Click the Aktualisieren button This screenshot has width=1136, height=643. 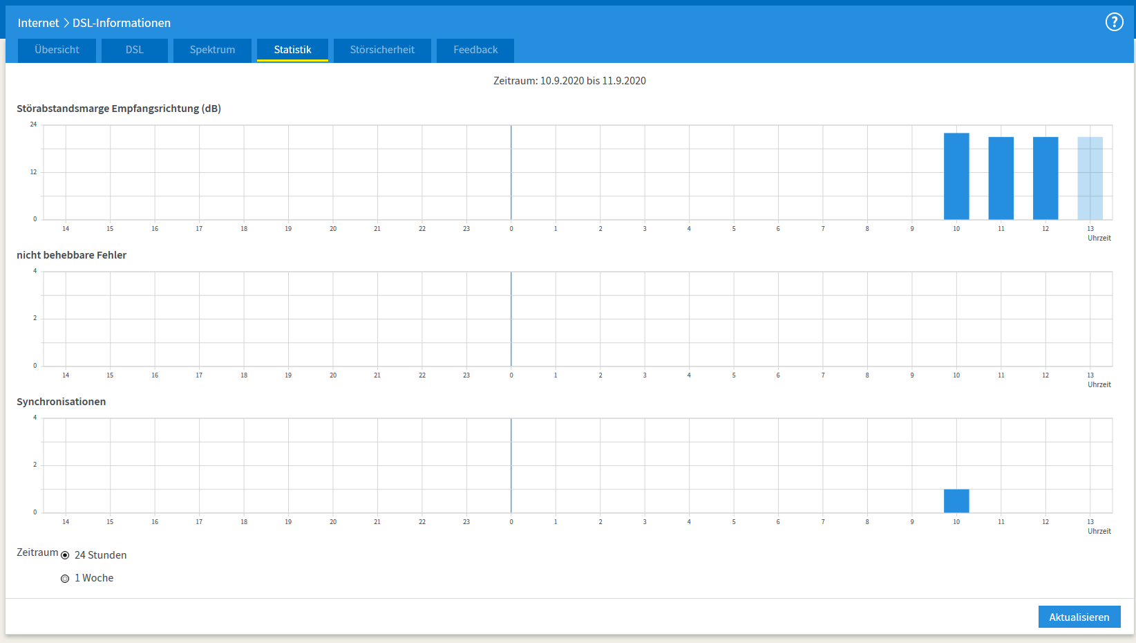[1079, 617]
